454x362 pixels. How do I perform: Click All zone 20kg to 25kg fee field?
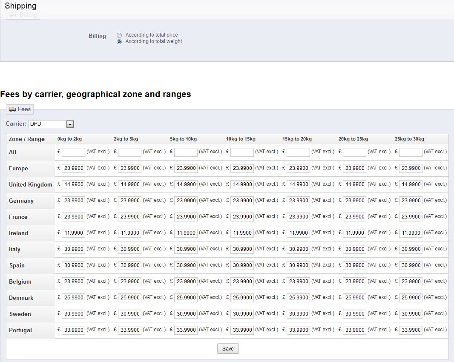[x=354, y=152]
